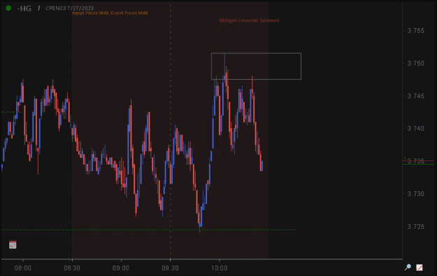Open the magnifier zoom icon
The width and height of the screenshot is (437, 276).
(408, 268)
